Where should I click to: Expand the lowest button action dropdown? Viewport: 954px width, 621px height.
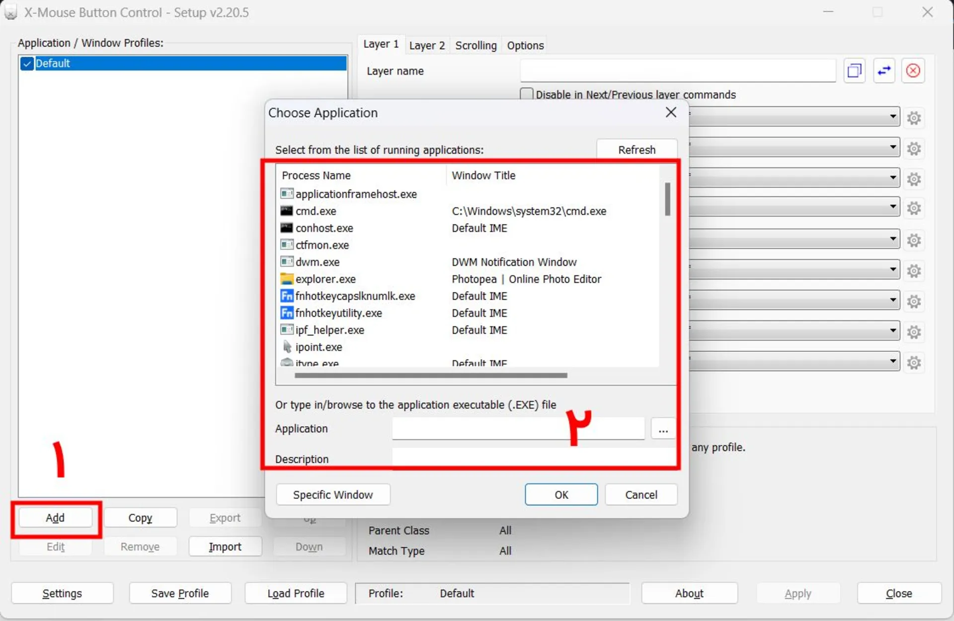click(x=893, y=361)
